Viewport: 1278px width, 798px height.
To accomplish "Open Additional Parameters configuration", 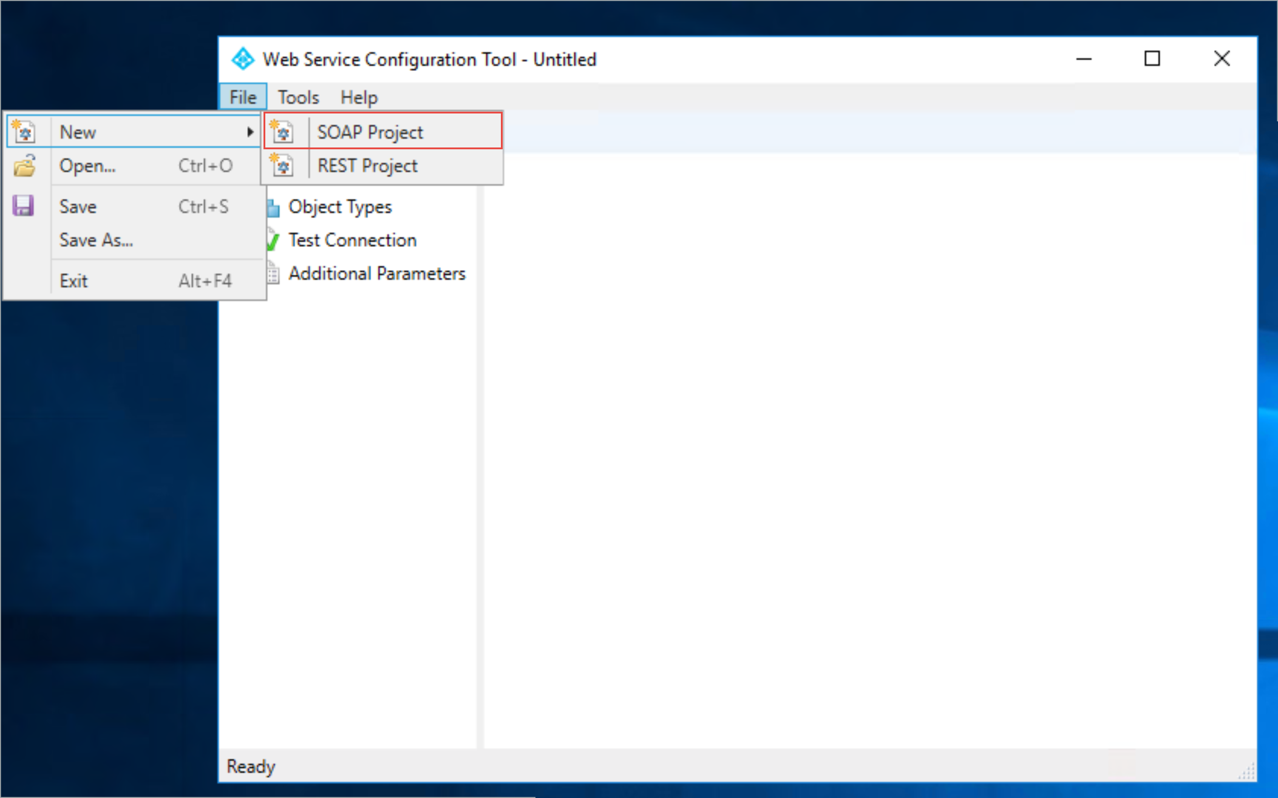I will pos(376,274).
